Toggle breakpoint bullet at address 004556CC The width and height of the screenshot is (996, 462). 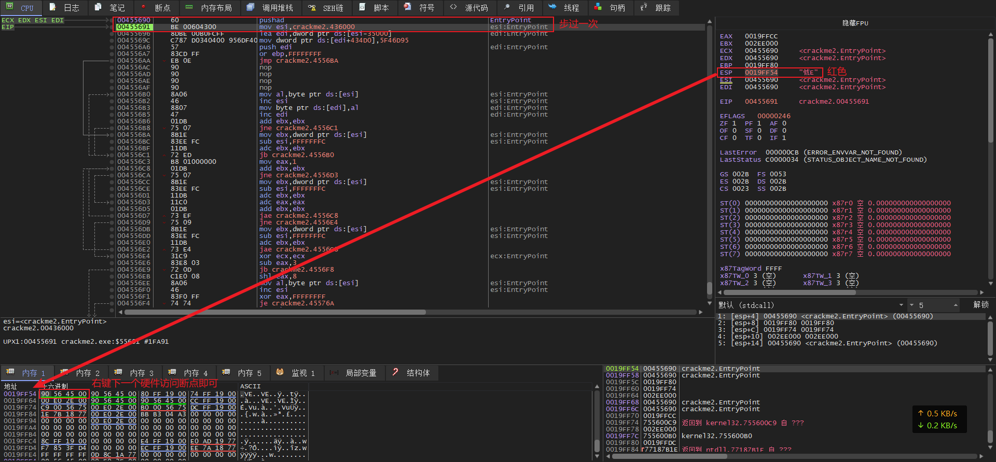tap(112, 182)
